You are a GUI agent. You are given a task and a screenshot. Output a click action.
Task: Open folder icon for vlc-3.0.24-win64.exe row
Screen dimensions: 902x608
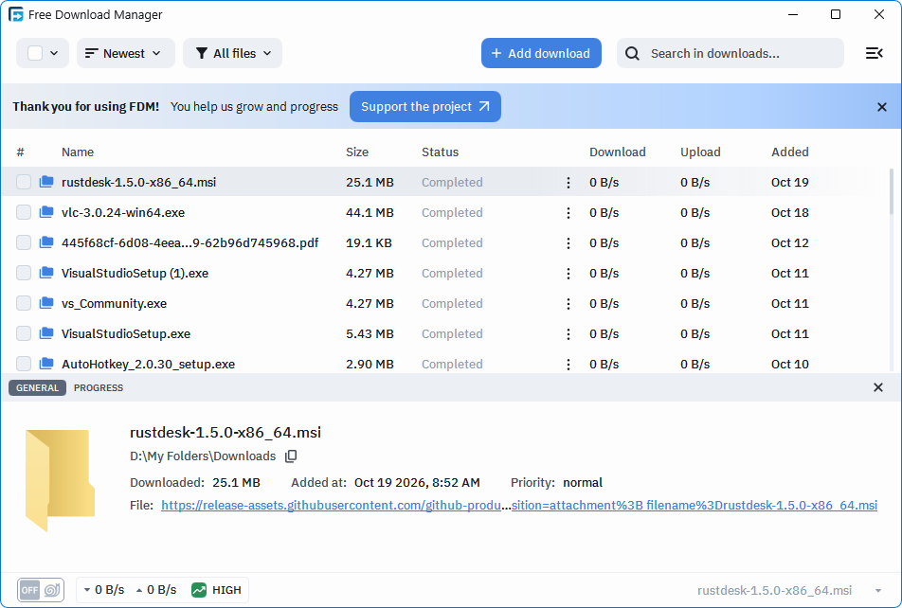click(x=46, y=212)
